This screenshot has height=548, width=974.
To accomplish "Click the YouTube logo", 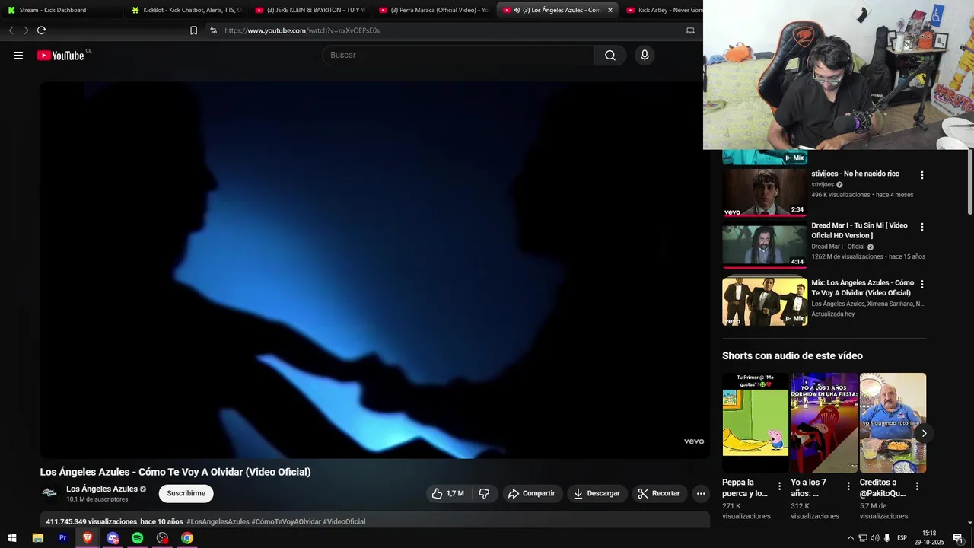I will coord(60,55).
